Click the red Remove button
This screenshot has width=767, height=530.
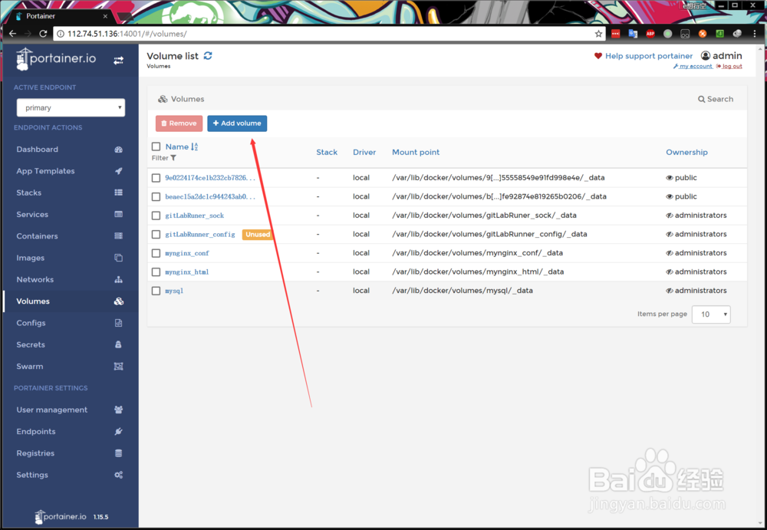click(179, 123)
